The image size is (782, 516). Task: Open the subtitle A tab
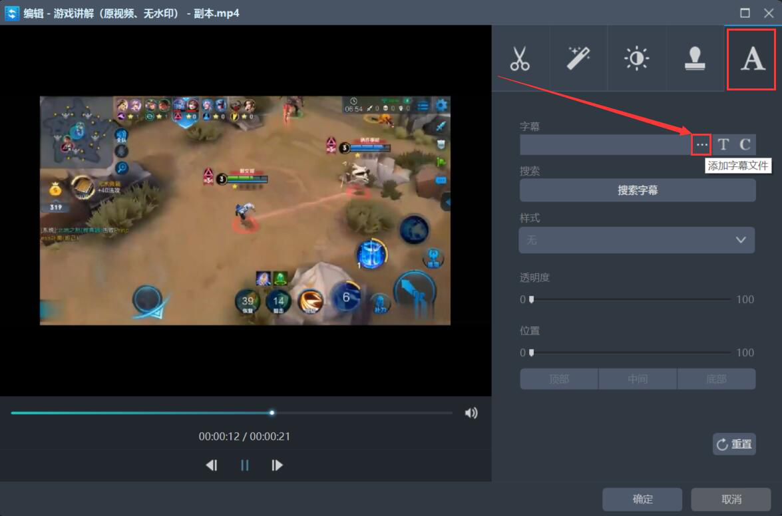tap(752, 59)
